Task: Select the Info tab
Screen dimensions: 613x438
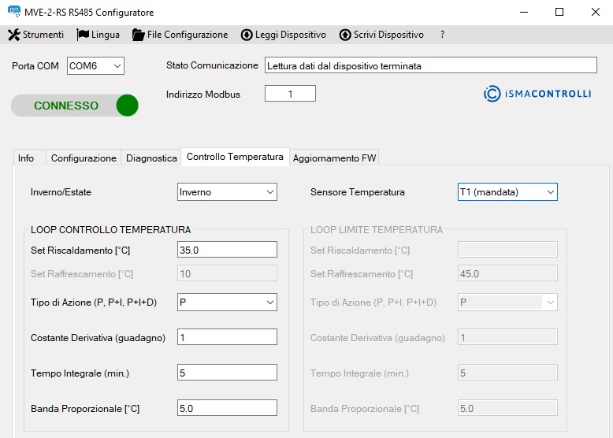Action: point(26,158)
